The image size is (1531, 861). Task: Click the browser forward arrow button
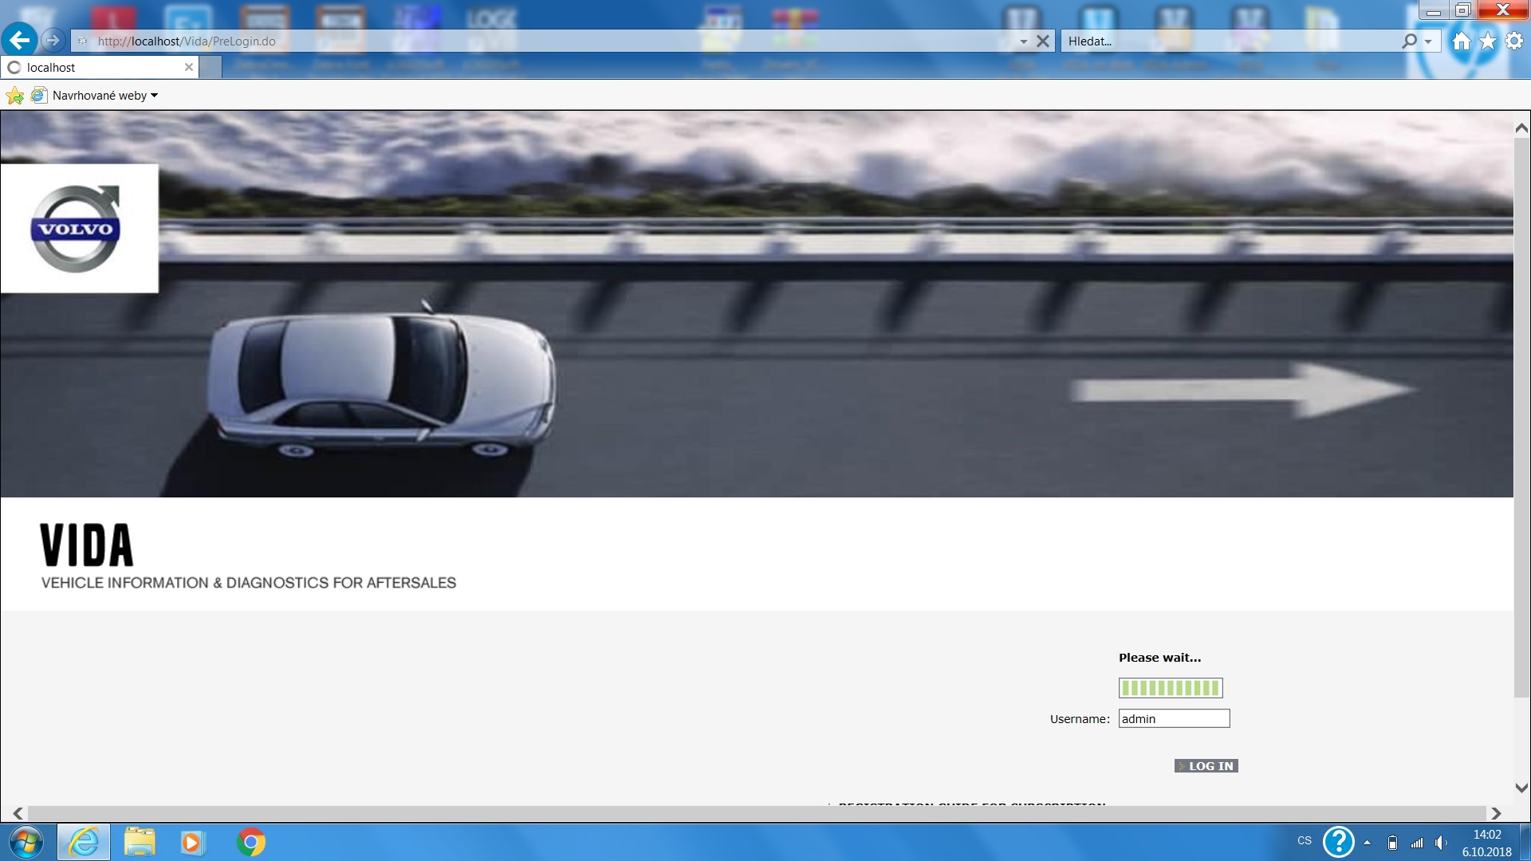tap(53, 40)
